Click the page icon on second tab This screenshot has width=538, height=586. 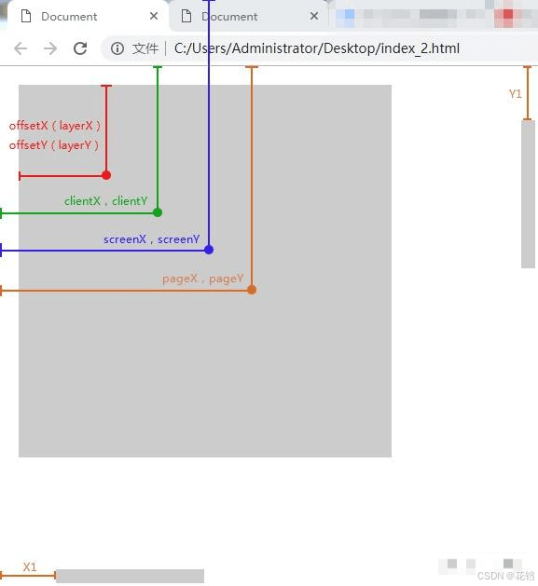(186, 17)
